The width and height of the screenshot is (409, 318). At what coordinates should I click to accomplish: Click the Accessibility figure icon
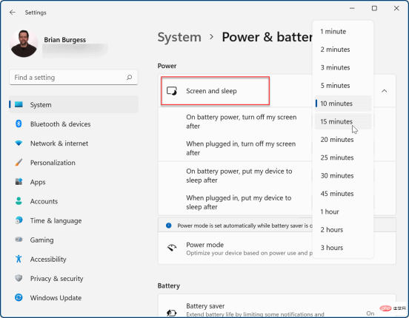click(x=19, y=259)
